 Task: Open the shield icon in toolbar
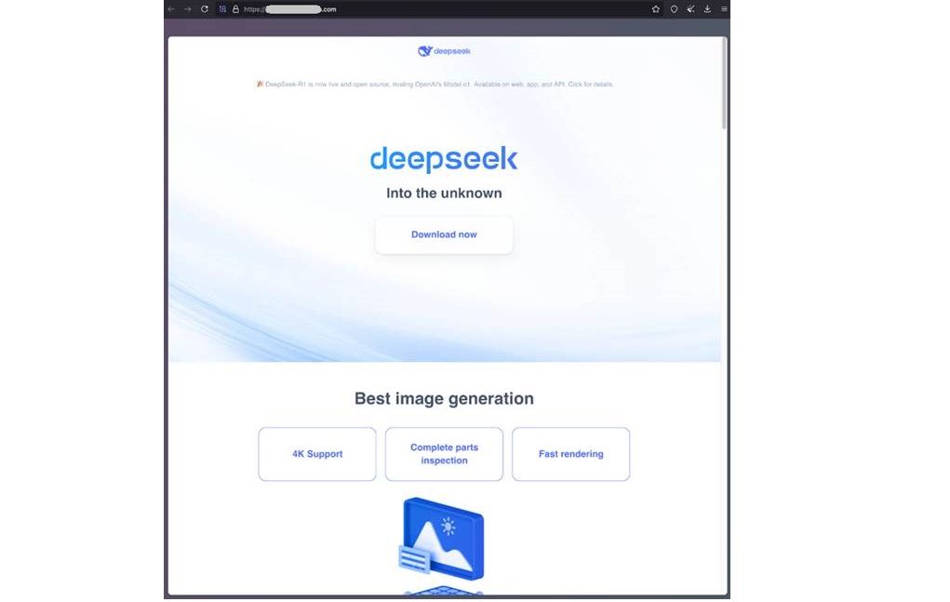tap(674, 9)
